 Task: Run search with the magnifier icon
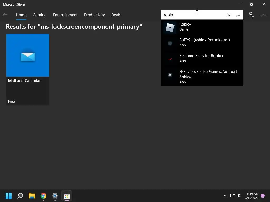click(238, 15)
